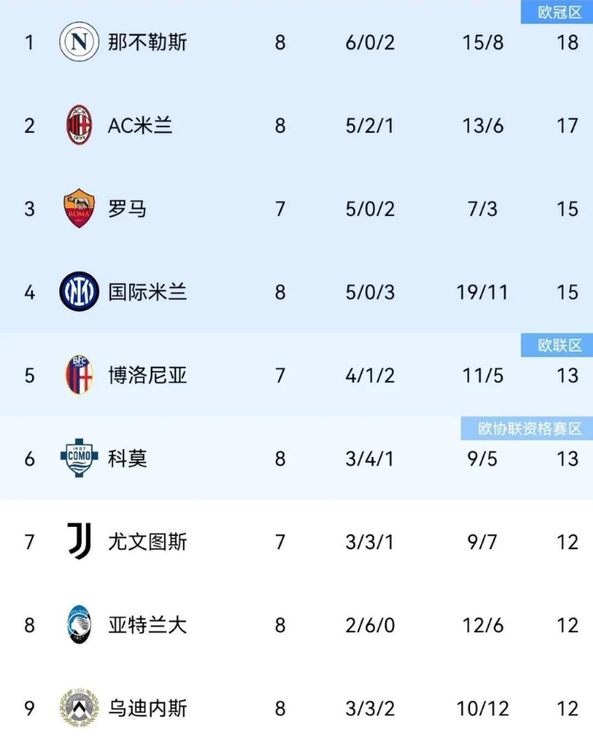Click the Bologna BFC crest
Viewport: 593px width, 751px height.
click(79, 375)
